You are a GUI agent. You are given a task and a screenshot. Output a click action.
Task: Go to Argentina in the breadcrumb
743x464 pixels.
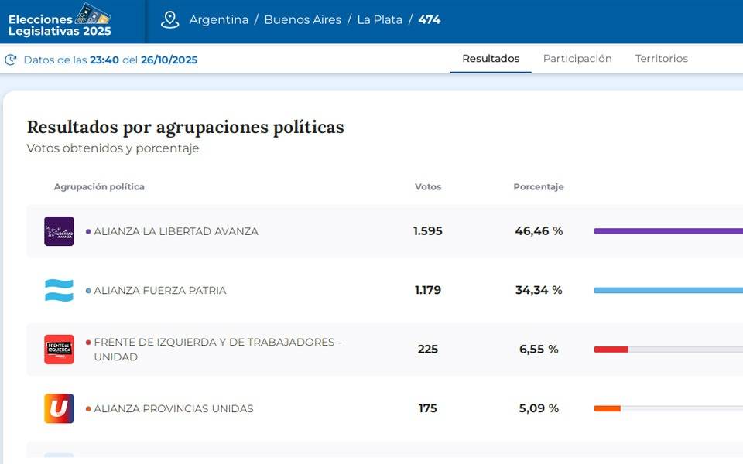(x=219, y=20)
